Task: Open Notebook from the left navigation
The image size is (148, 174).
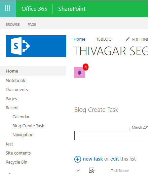Action: [x=15, y=81]
